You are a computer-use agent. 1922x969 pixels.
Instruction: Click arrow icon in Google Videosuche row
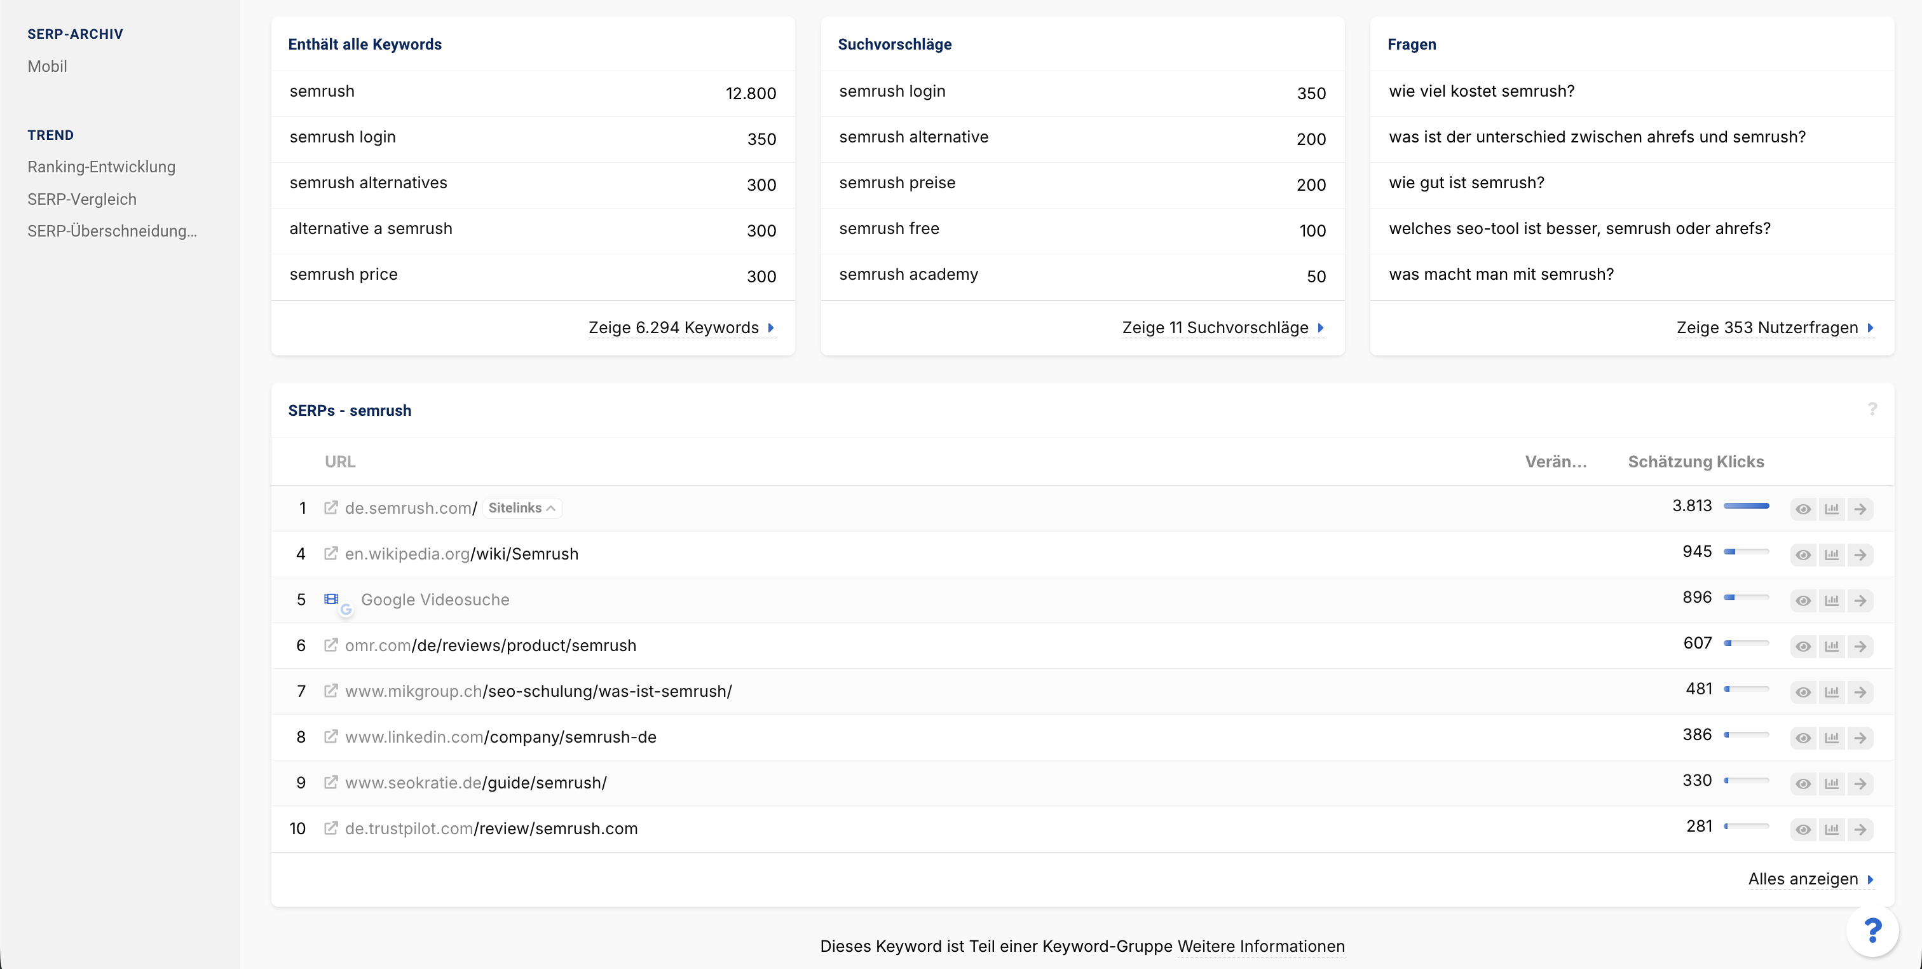[1861, 601]
